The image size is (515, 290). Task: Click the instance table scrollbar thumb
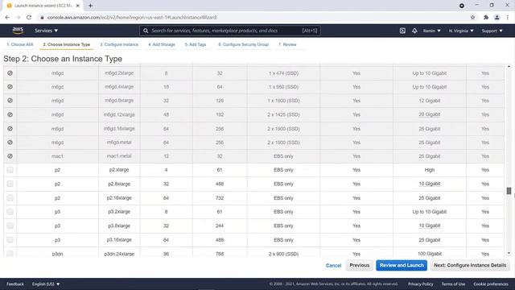[x=509, y=191]
